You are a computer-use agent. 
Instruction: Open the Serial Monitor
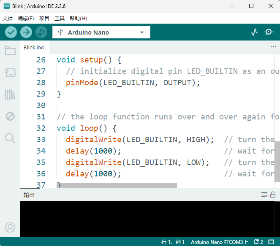[x=269, y=32]
